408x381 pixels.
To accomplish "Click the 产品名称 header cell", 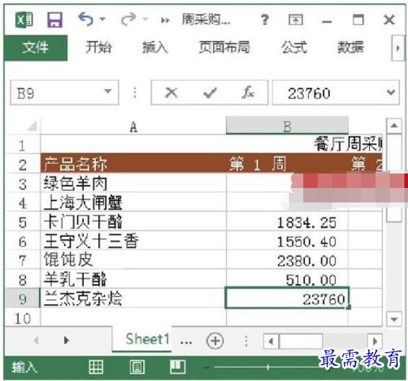I will [133, 164].
